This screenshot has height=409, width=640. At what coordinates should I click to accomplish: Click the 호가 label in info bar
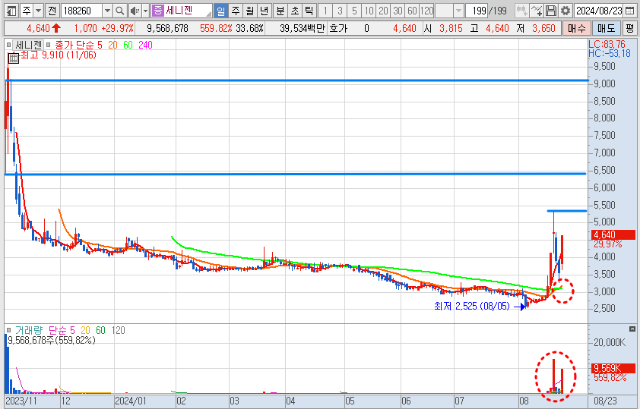338,28
